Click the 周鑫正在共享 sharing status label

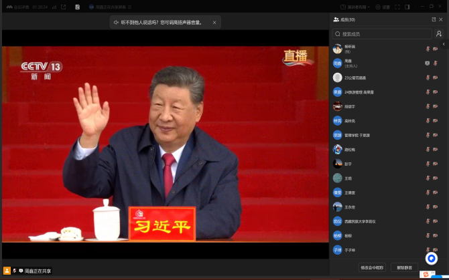(38, 271)
